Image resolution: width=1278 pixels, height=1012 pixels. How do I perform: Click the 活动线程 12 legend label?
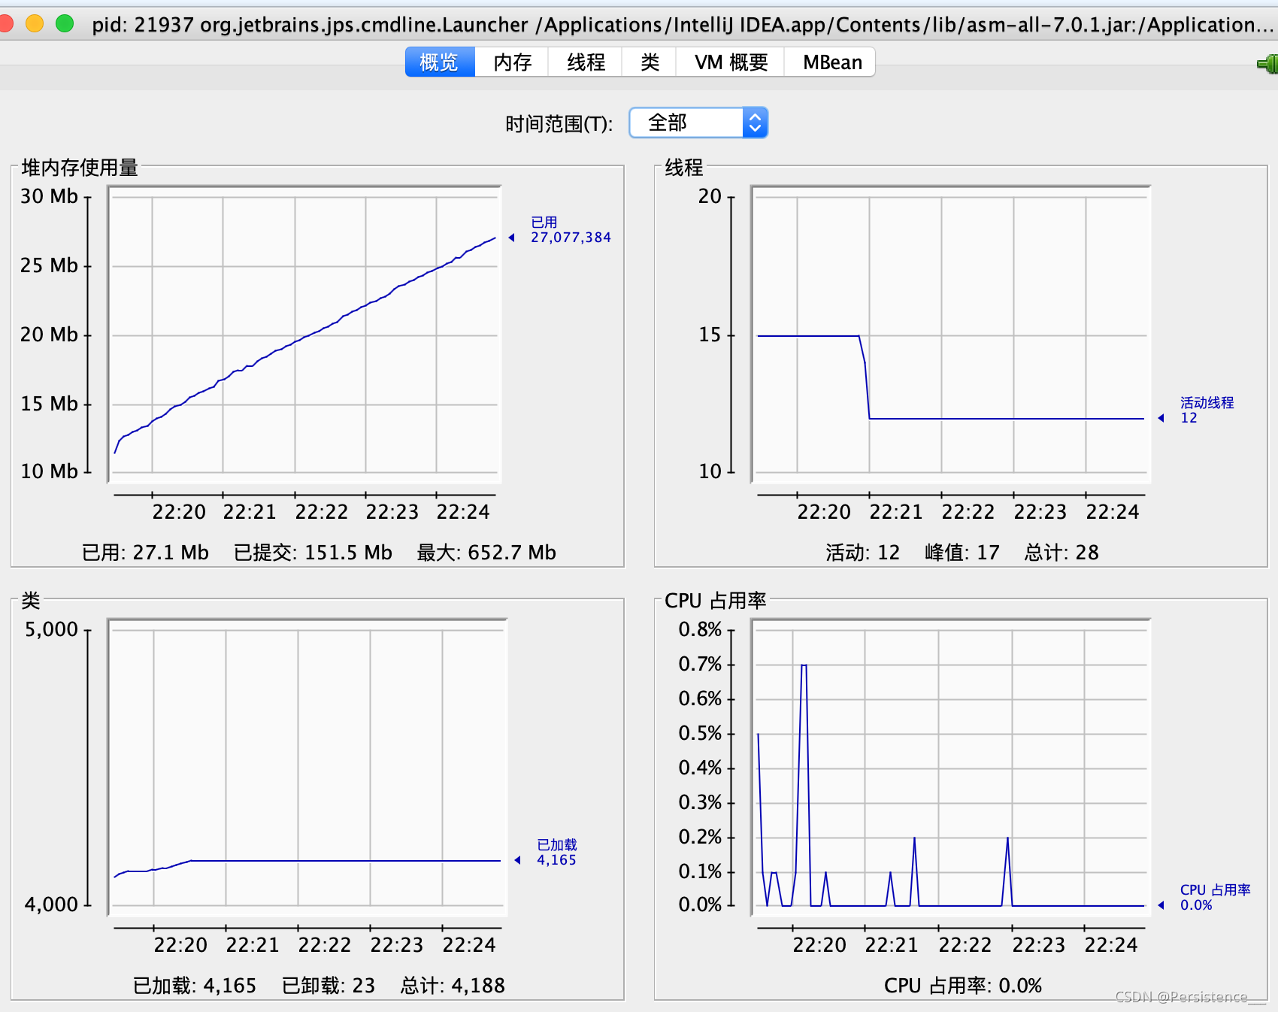point(1207,411)
